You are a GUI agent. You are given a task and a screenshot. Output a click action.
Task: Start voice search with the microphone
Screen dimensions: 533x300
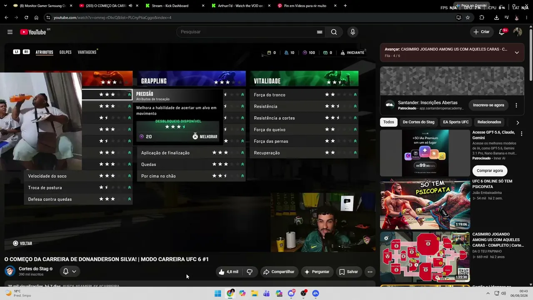pos(353,32)
